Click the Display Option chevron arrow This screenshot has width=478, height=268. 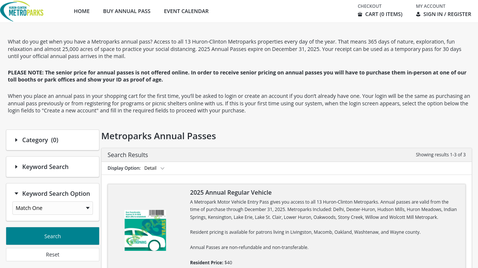(162, 168)
